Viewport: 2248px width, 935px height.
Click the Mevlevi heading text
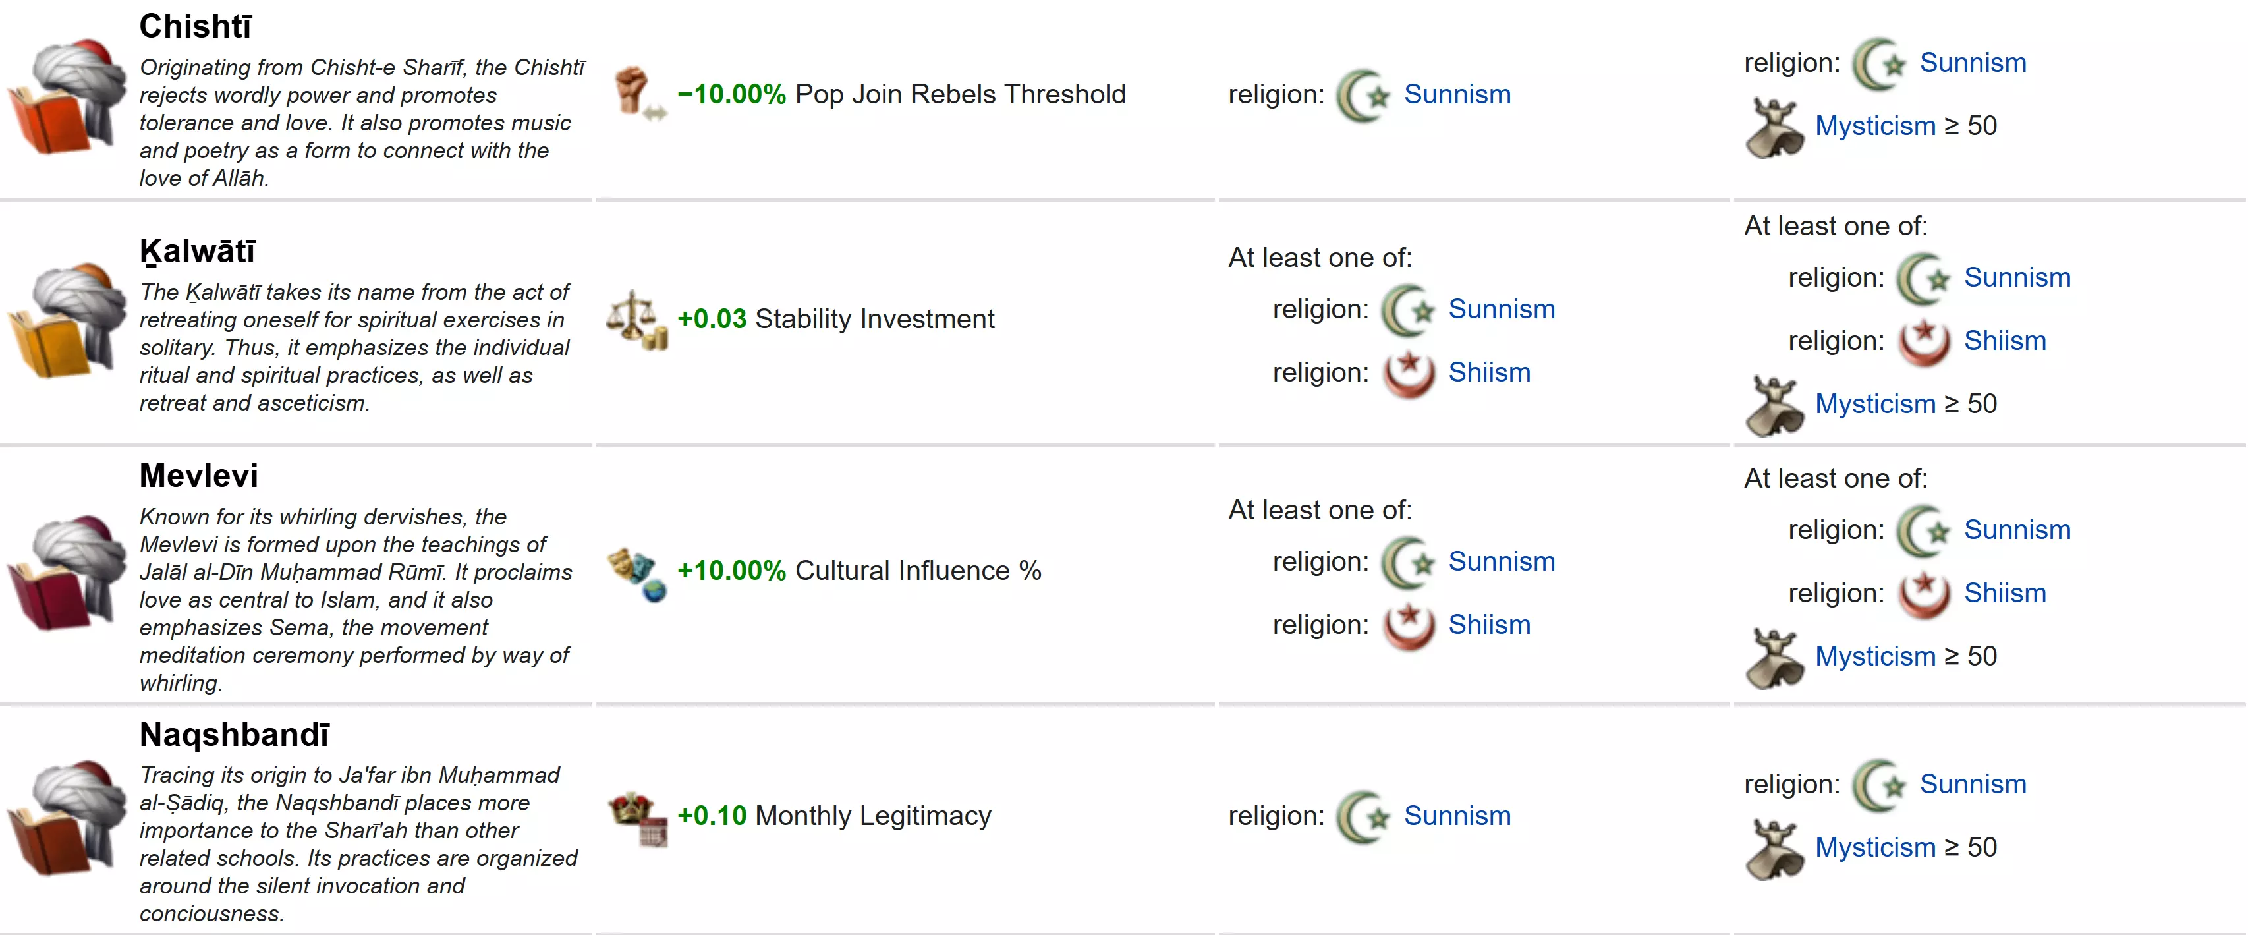[x=199, y=476]
